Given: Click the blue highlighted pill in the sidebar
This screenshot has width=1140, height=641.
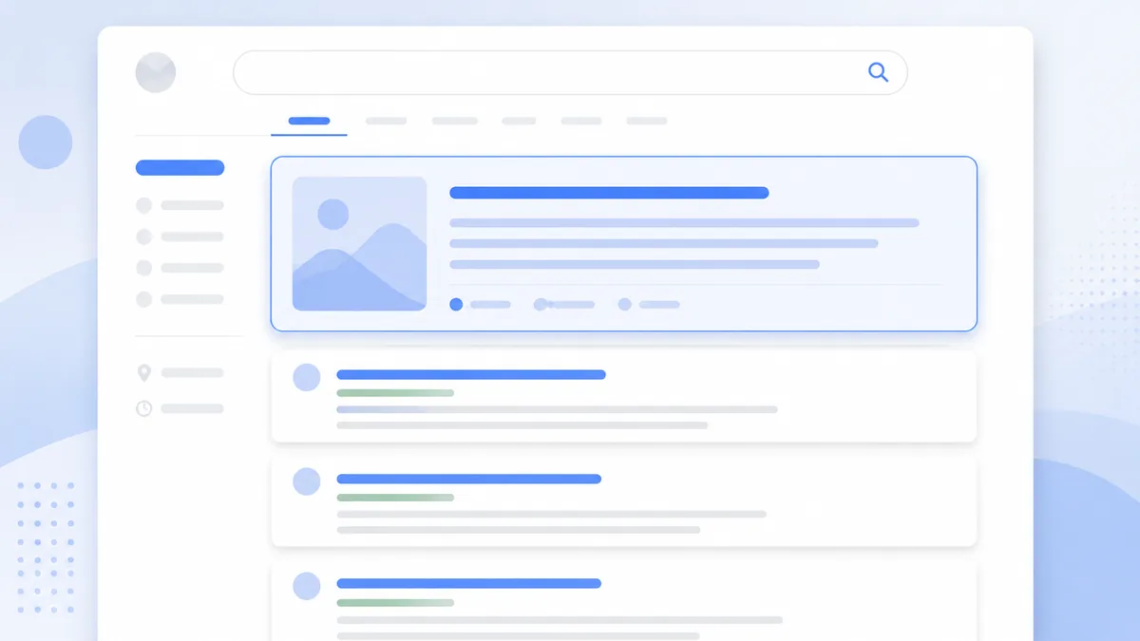Looking at the screenshot, I should 180,168.
